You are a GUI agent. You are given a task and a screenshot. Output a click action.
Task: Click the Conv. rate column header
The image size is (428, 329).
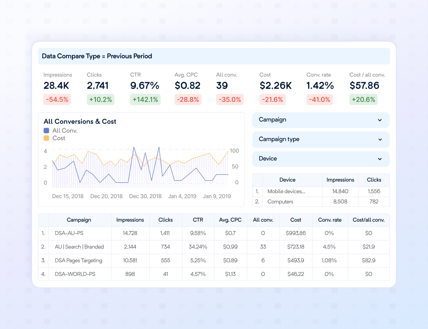[x=330, y=220]
